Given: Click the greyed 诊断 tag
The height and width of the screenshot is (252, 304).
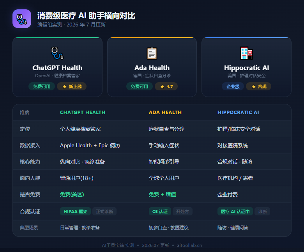Looking at the screenshot, I should pyautogui.click(x=262, y=211).
